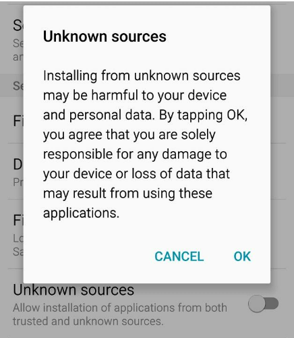
Task: Tap OK to allow unknown sources
Action: coord(242,256)
